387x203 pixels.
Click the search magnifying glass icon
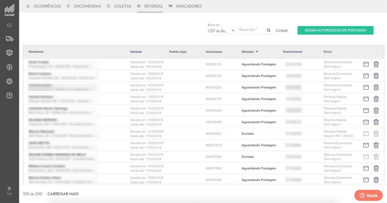coord(268,31)
